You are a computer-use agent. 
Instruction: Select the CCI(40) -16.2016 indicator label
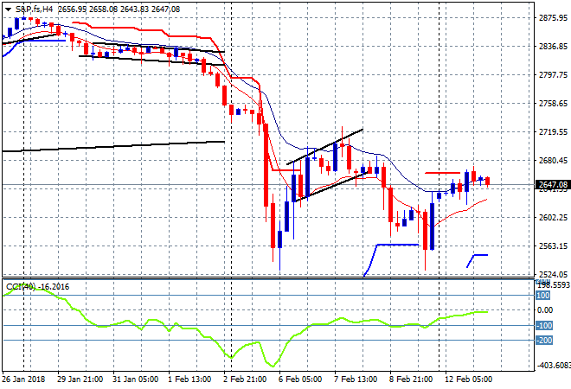click(37, 287)
